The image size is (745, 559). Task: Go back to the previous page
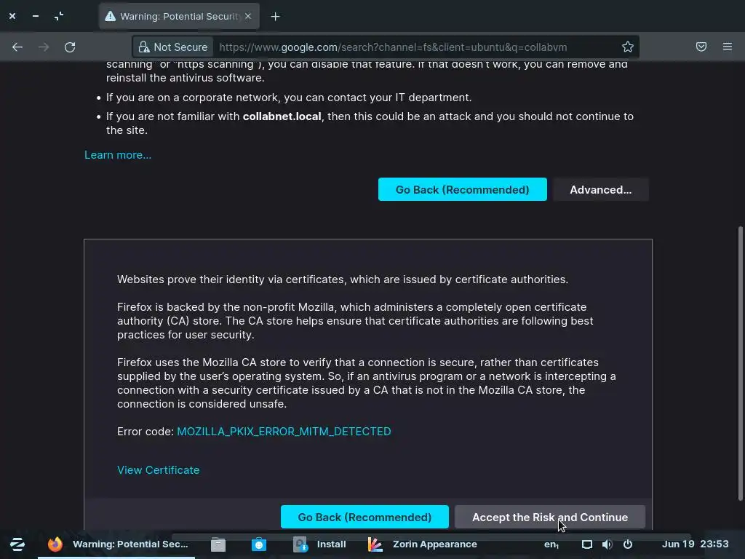tap(17, 47)
